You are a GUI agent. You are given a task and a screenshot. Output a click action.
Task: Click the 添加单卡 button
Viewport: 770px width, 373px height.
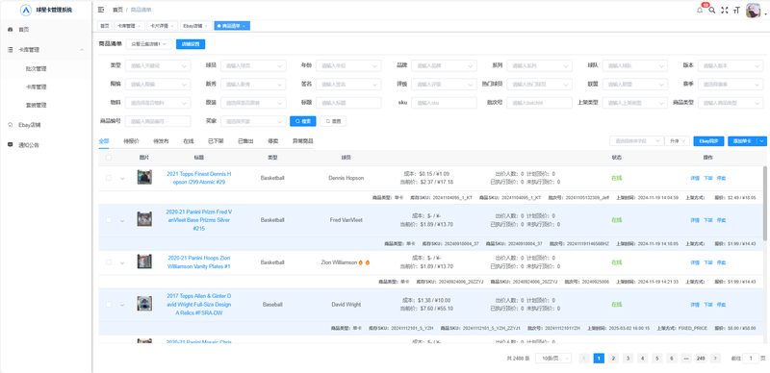(742, 141)
